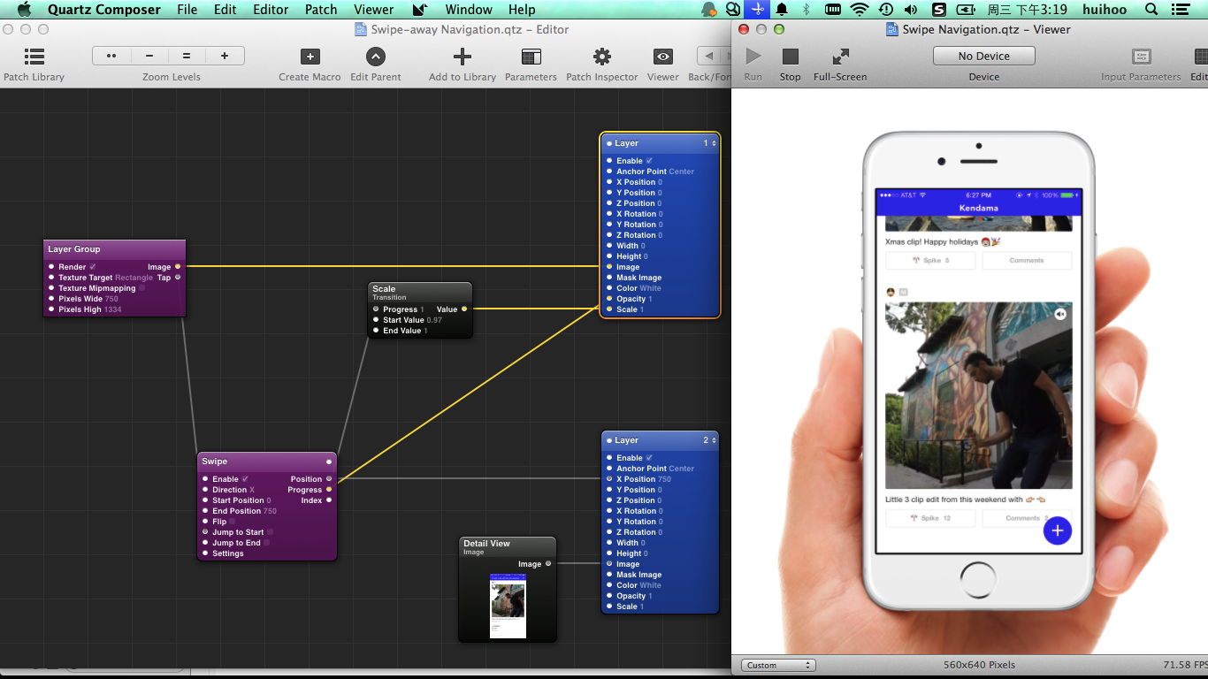Open the Custom size dropdown in Viewer
Image resolution: width=1208 pixels, height=679 pixels.
coord(777,665)
